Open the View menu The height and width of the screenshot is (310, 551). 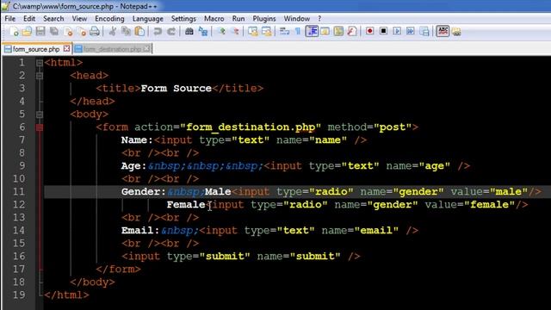point(79,19)
